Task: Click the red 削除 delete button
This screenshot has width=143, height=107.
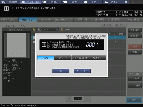Action: pos(135,47)
